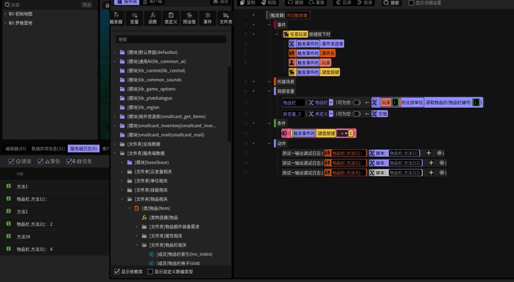Open the type dropdown for 新变量_2

[x=331, y=114]
